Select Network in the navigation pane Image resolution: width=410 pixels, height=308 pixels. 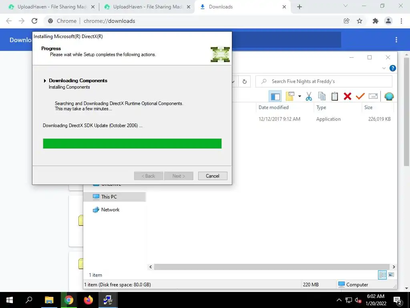click(x=110, y=209)
